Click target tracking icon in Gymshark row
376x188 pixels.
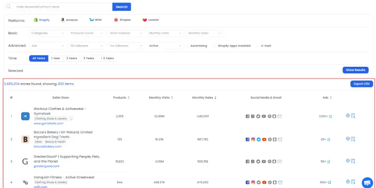click(x=348, y=115)
